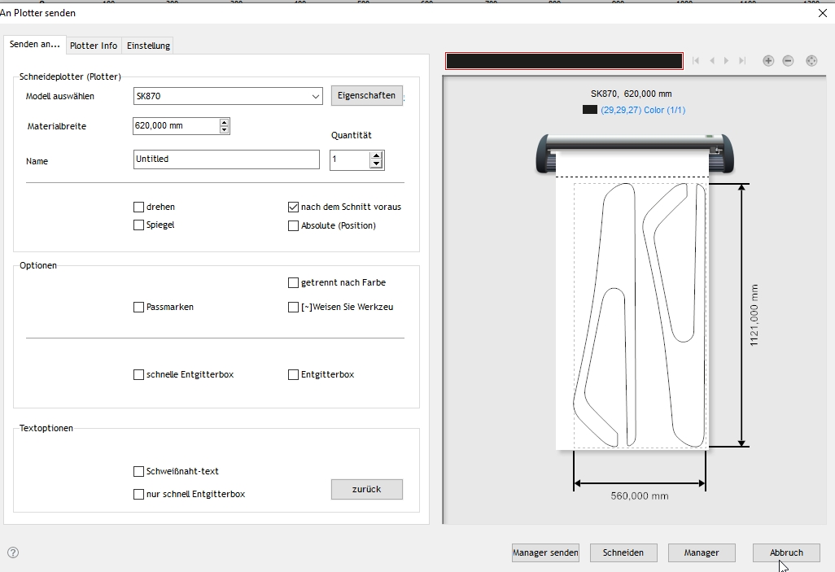Click the fit preview to view icon

pyautogui.click(x=811, y=61)
